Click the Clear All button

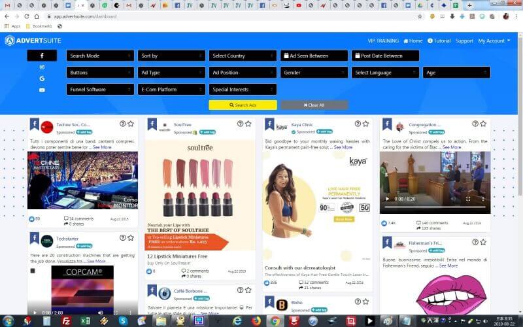point(314,105)
